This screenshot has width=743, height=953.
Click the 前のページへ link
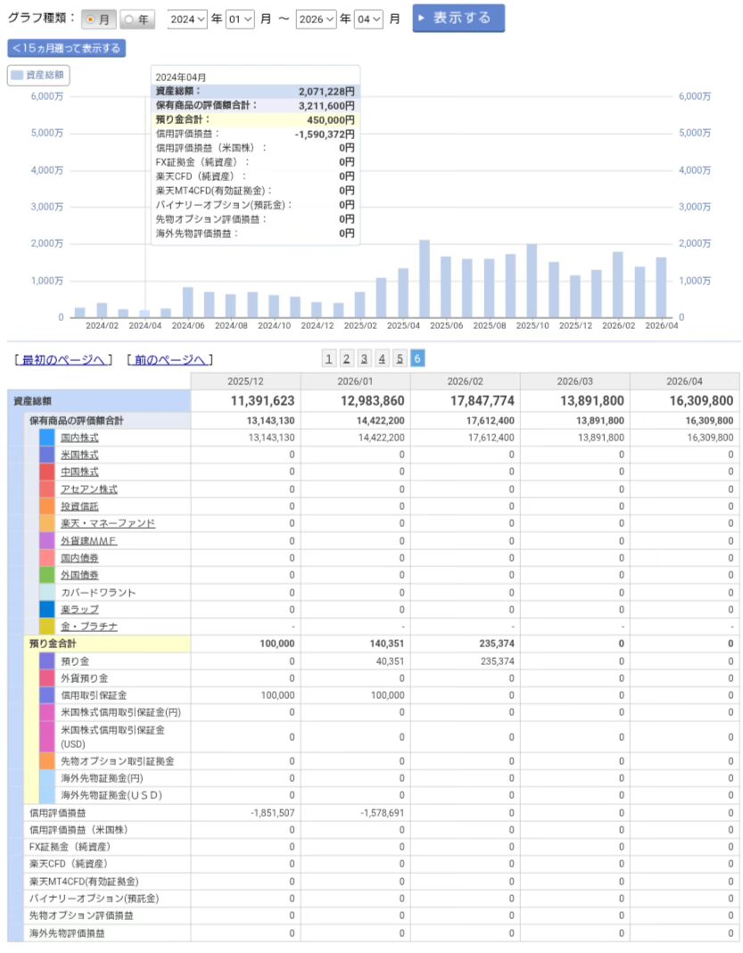point(169,359)
